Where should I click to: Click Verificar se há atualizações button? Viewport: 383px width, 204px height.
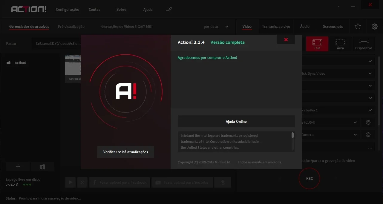point(125,152)
